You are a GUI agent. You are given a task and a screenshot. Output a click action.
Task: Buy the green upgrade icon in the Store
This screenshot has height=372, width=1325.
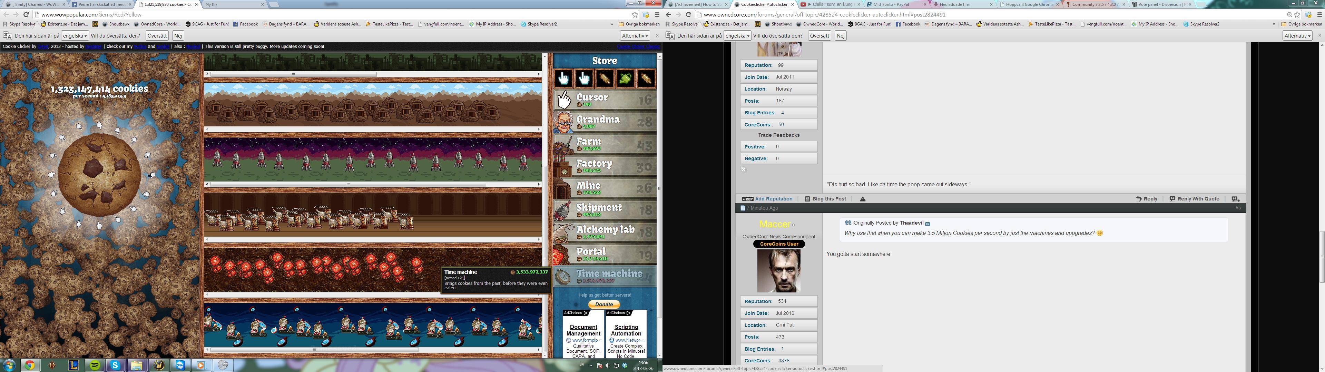point(625,78)
